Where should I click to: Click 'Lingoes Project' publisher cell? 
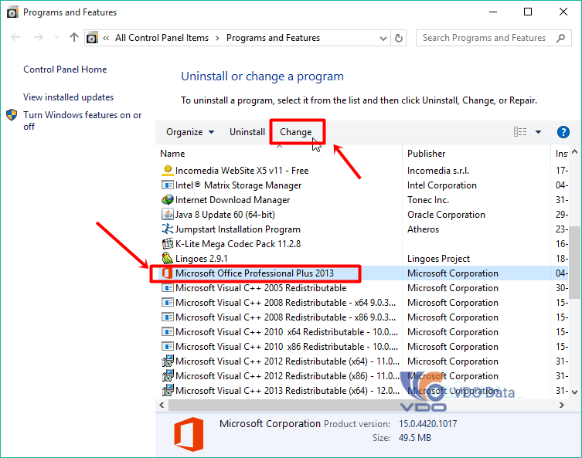pos(438,259)
